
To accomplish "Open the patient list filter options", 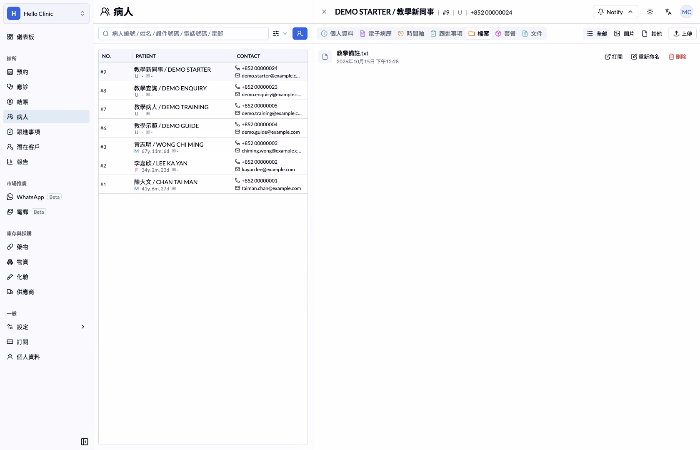I will 280,34.
